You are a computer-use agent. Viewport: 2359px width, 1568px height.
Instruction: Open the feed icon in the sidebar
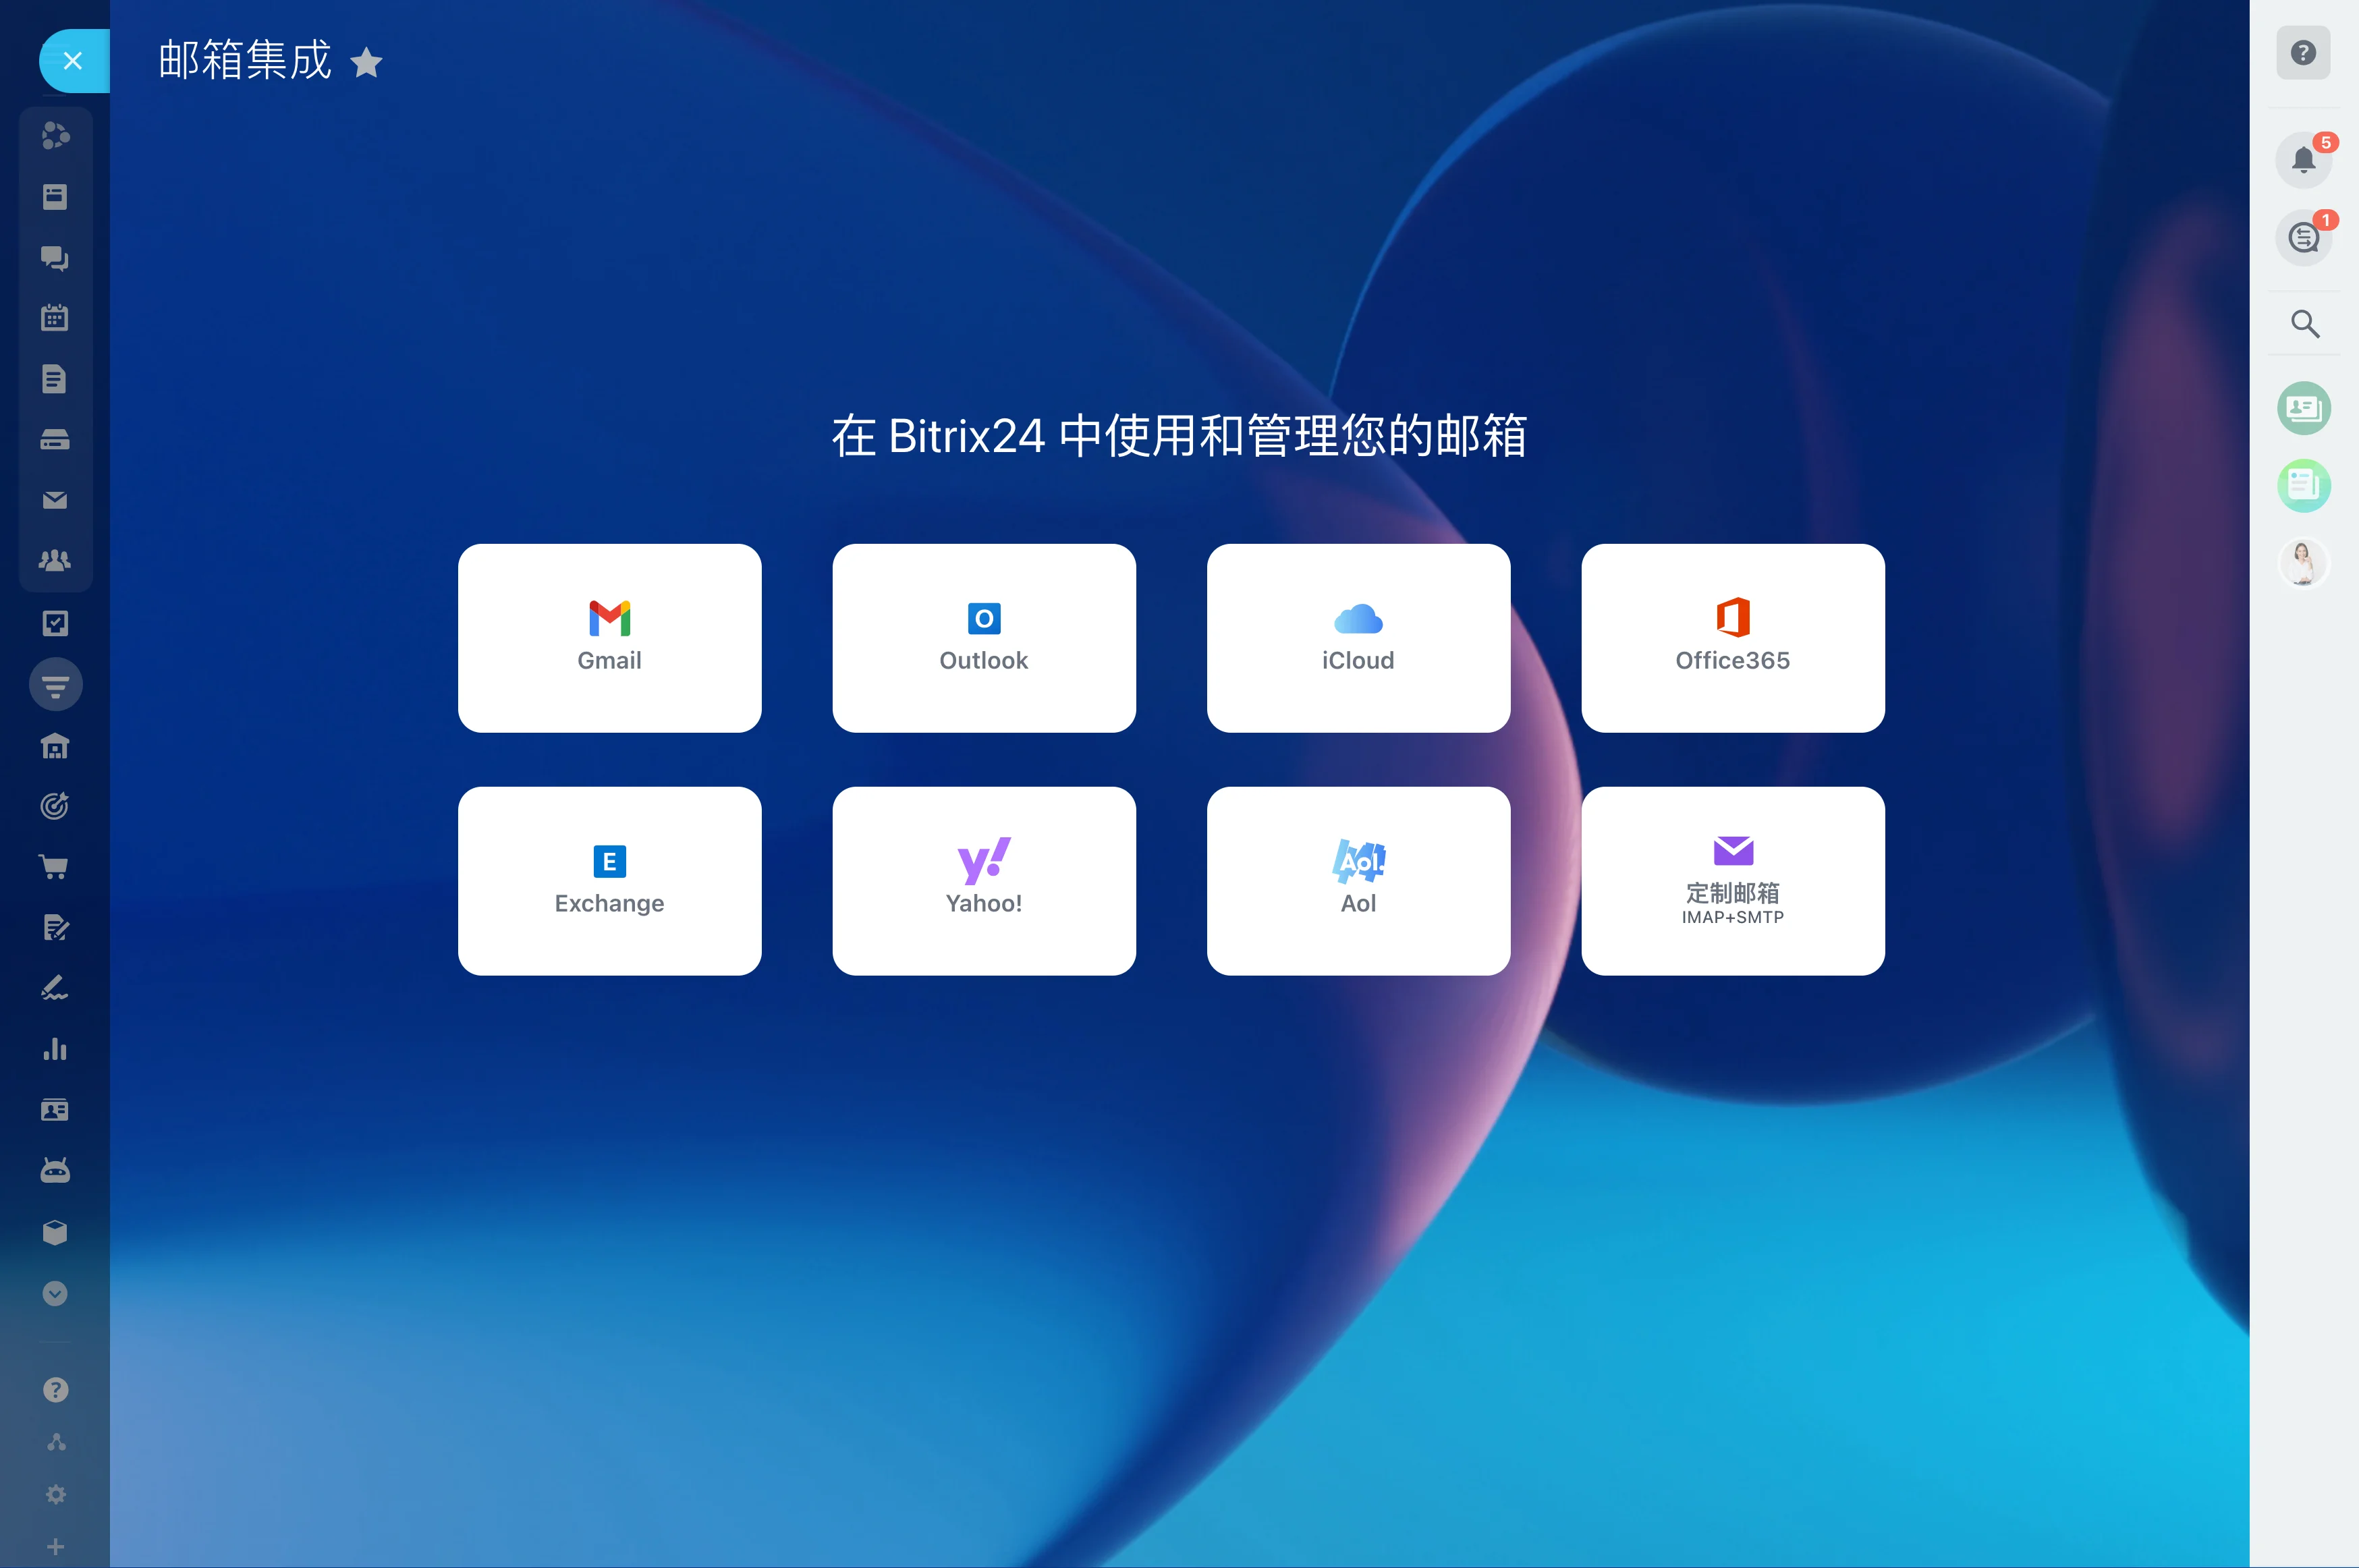pos(55,197)
